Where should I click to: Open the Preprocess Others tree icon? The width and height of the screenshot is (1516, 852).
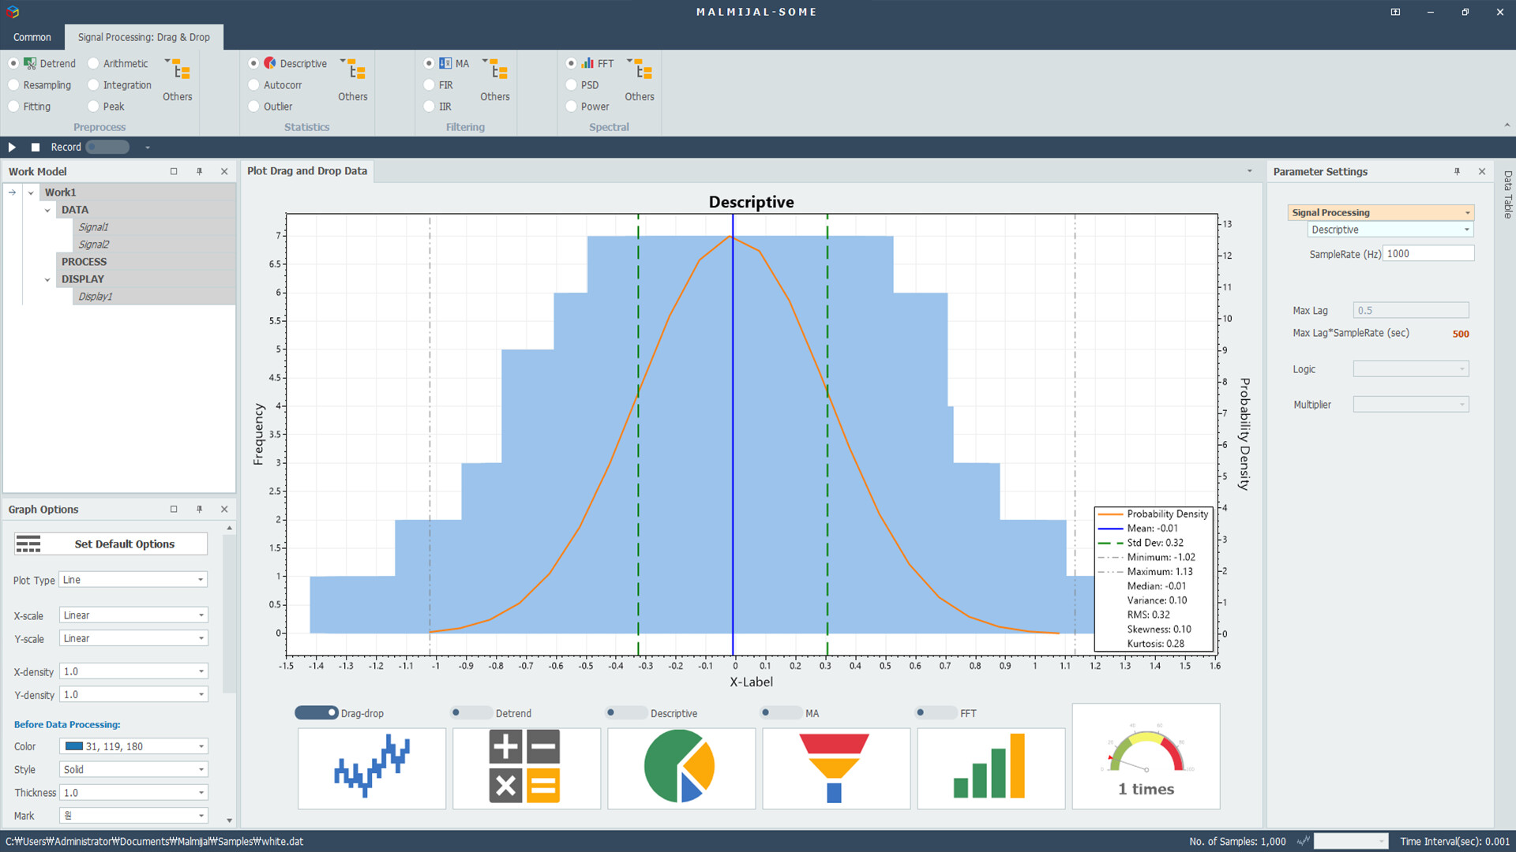click(181, 71)
